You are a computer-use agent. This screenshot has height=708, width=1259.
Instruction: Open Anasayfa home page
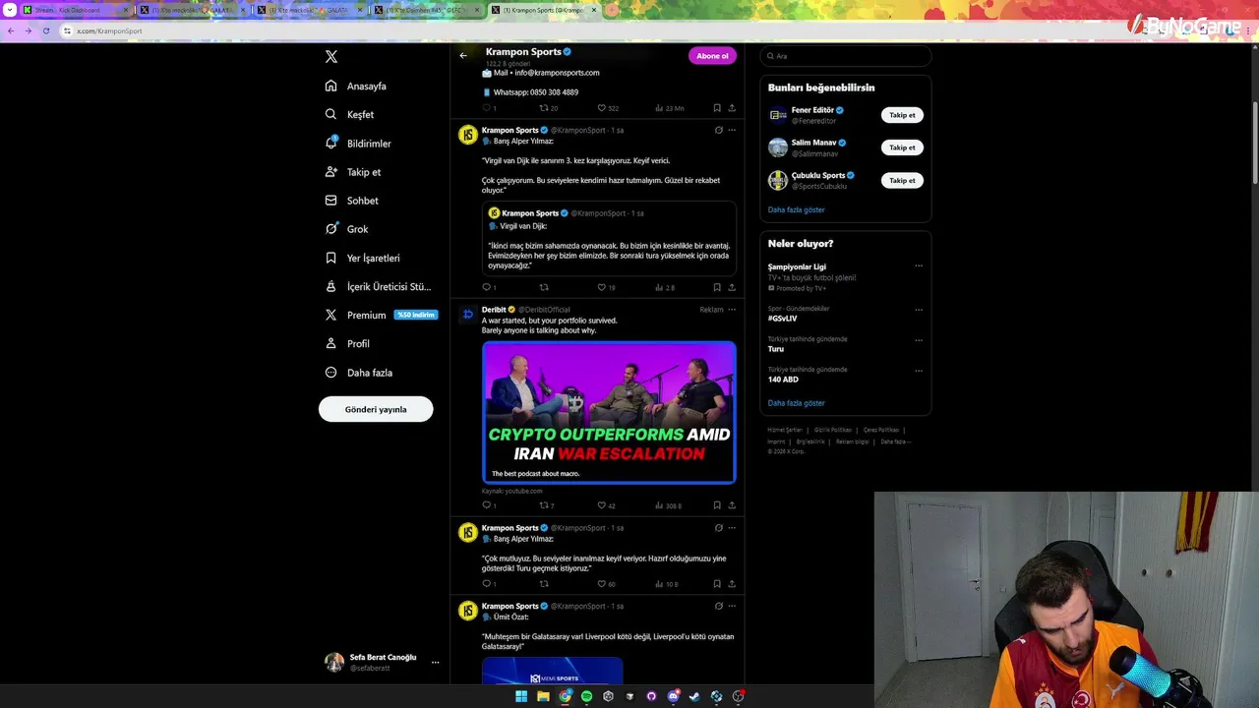click(356, 86)
